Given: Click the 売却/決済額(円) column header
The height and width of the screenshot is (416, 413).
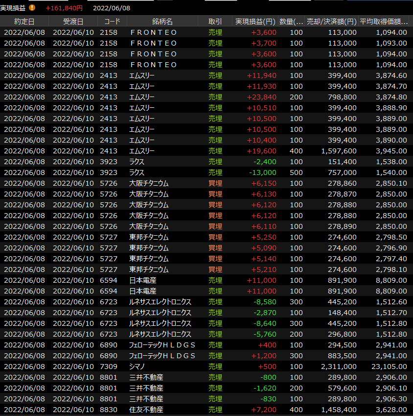Looking at the screenshot, I should coord(331,22).
